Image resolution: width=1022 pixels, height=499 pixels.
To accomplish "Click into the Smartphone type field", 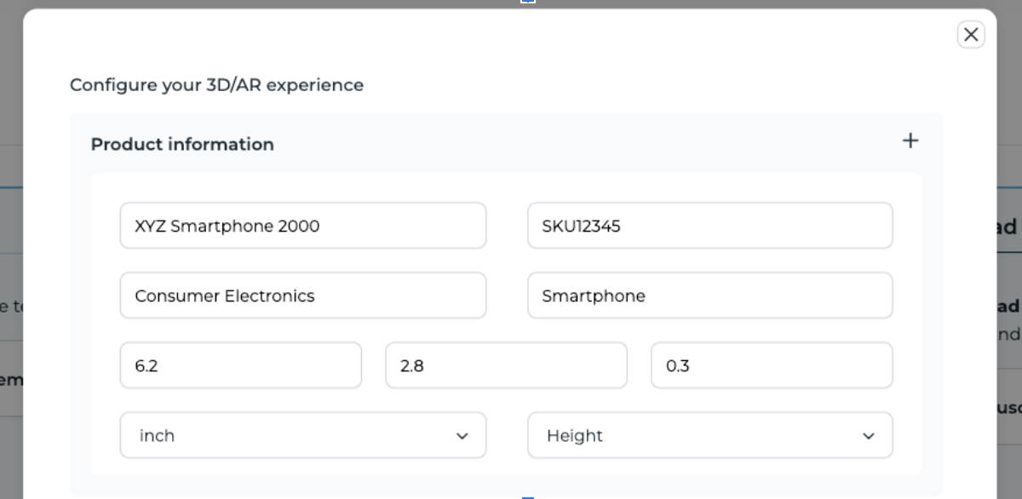I will 709,295.
